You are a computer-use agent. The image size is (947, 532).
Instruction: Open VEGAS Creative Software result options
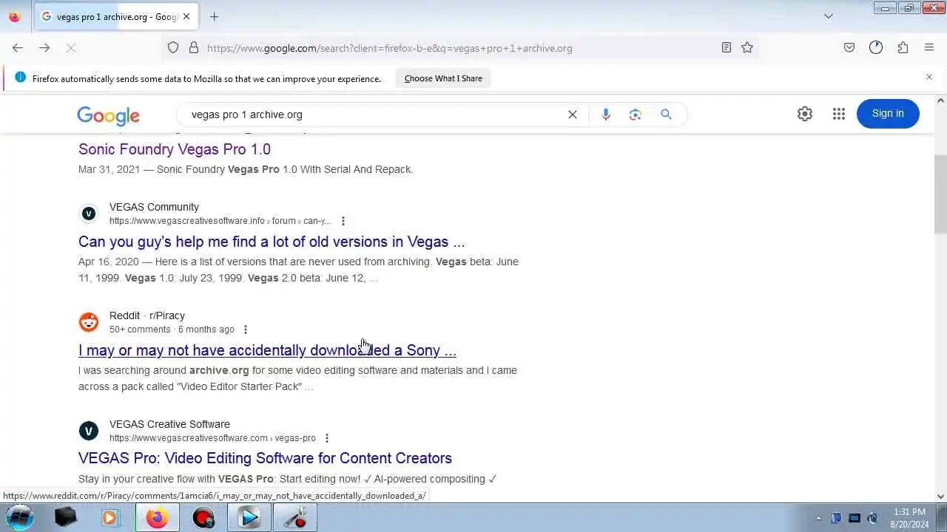point(326,438)
